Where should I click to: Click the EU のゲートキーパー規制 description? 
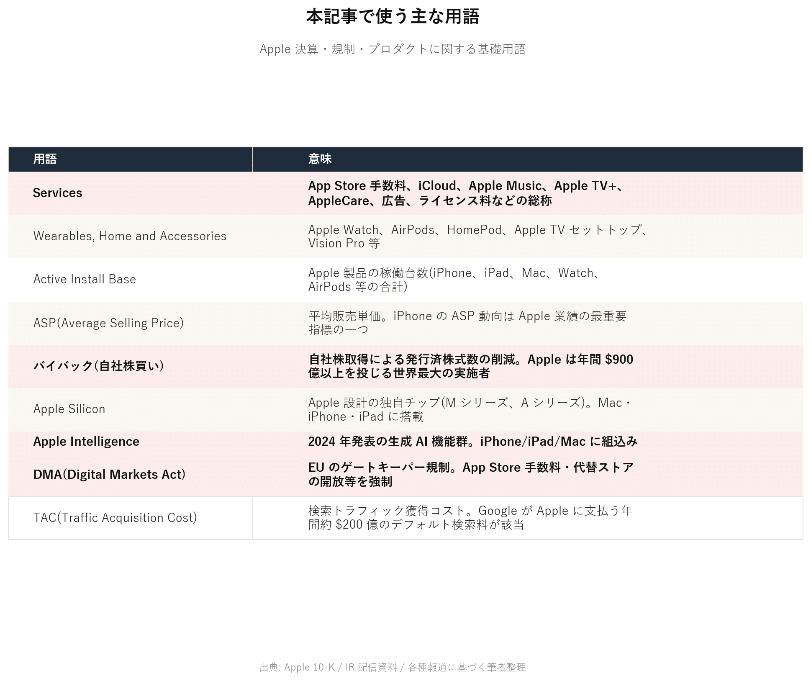tap(528, 474)
